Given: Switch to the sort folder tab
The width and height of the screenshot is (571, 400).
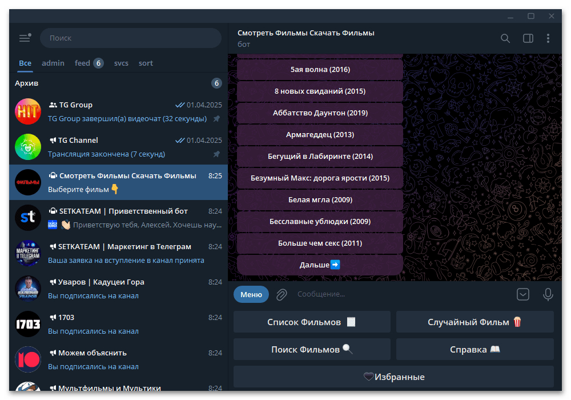Looking at the screenshot, I should point(146,63).
